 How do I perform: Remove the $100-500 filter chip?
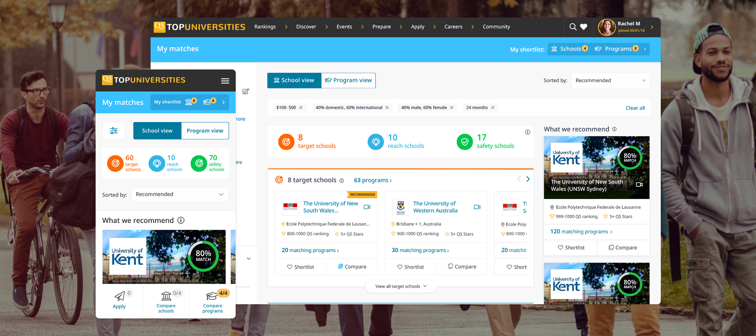pyautogui.click(x=301, y=107)
